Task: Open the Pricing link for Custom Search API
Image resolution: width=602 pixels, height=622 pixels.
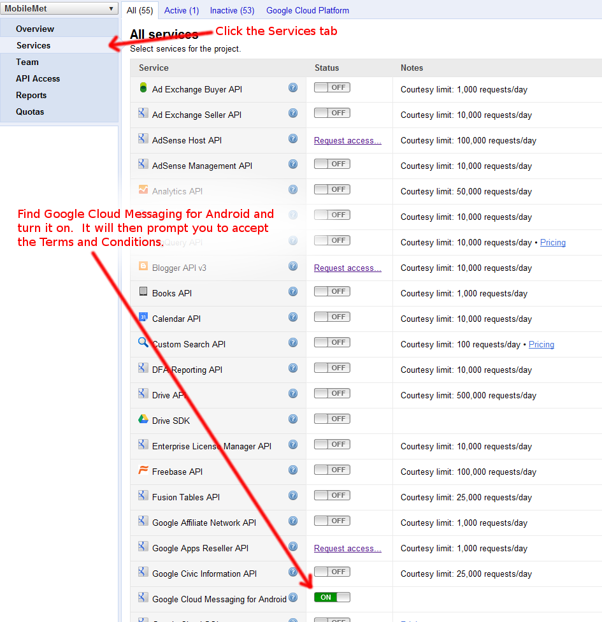Action: coord(541,344)
